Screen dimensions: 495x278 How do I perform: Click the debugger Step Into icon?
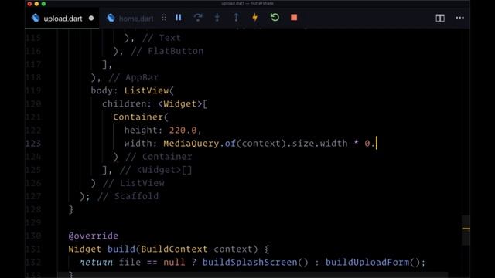(217, 18)
